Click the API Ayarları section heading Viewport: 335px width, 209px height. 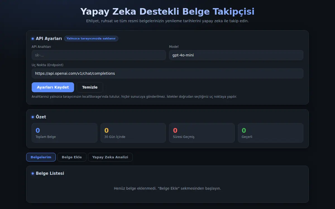(49, 39)
